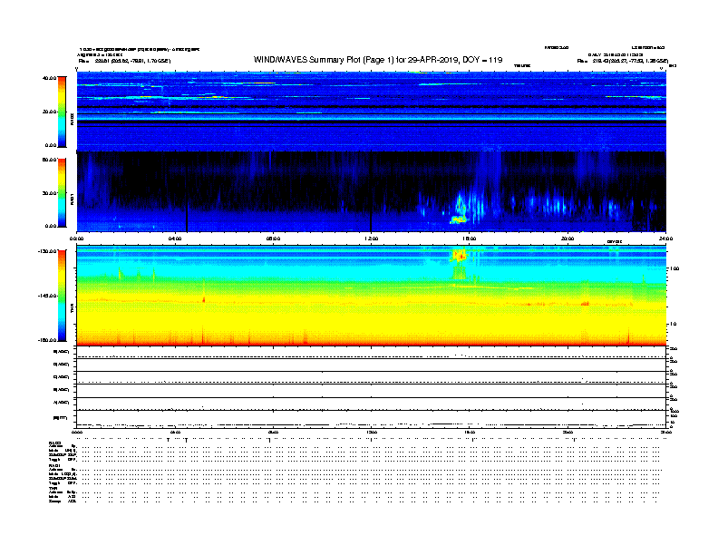Select the 20.00 label on RAD2 color scale
The width and height of the screenshot is (718, 555).
click(x=49, y=112)
